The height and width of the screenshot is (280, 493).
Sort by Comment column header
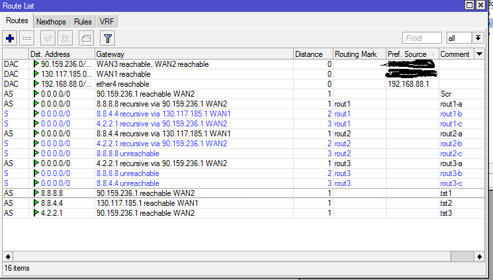click(457, 54)
